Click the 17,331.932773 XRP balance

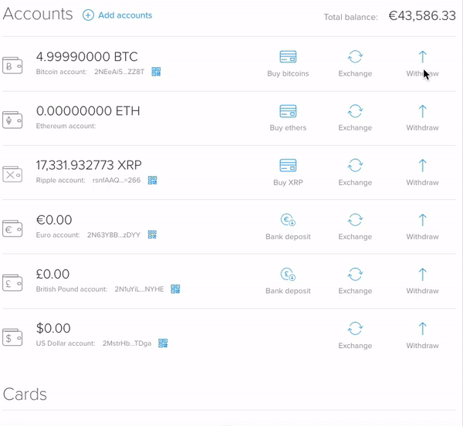(89, 165)
